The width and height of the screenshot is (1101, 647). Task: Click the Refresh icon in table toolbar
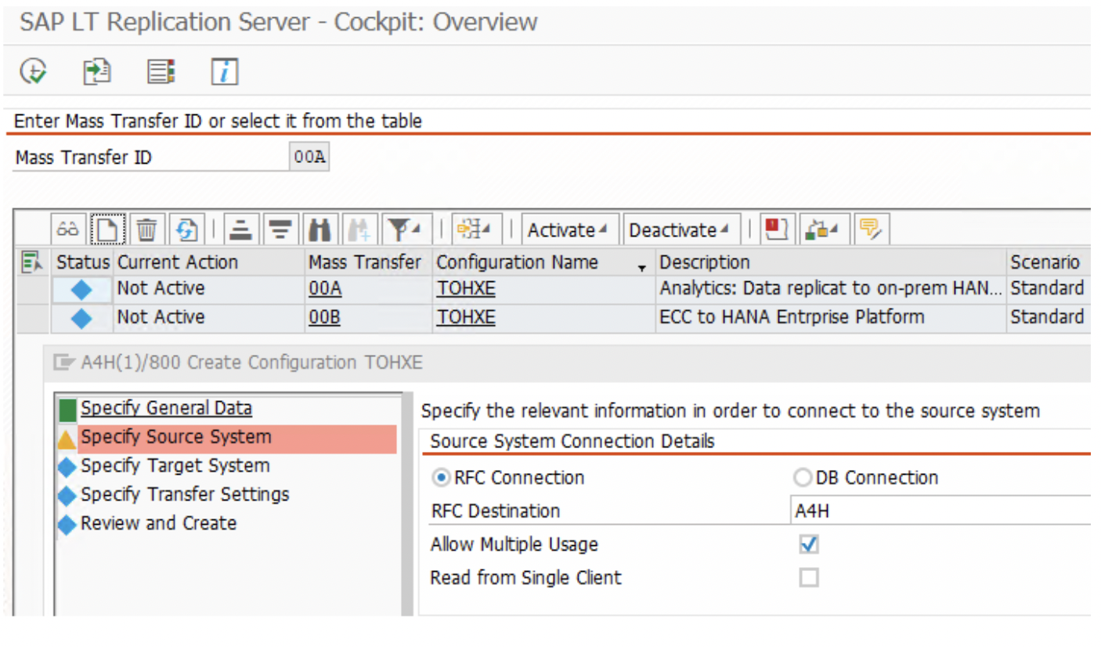point(186,230)
